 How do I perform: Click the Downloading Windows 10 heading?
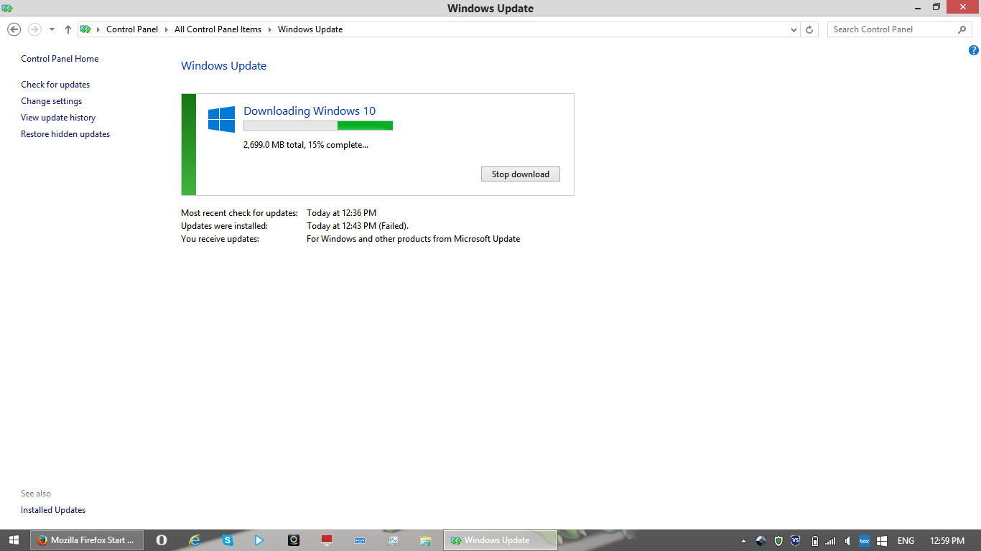pyautogui.click(x=310, y=111)
